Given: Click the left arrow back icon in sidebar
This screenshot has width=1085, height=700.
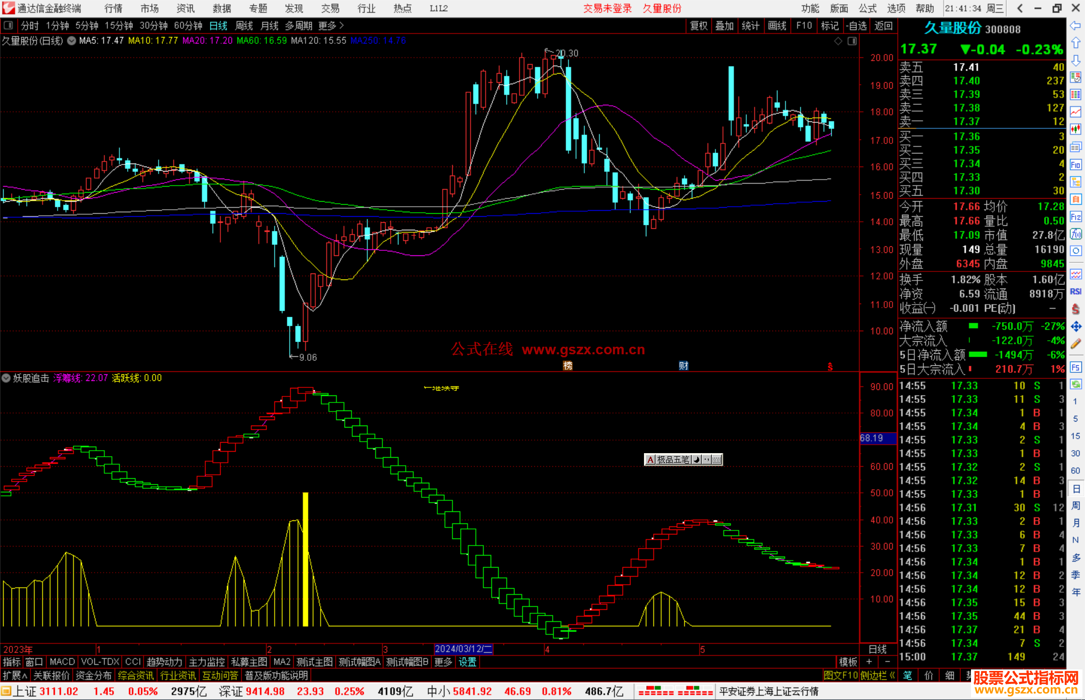Looking at the screenshot, I should 1075,26.
